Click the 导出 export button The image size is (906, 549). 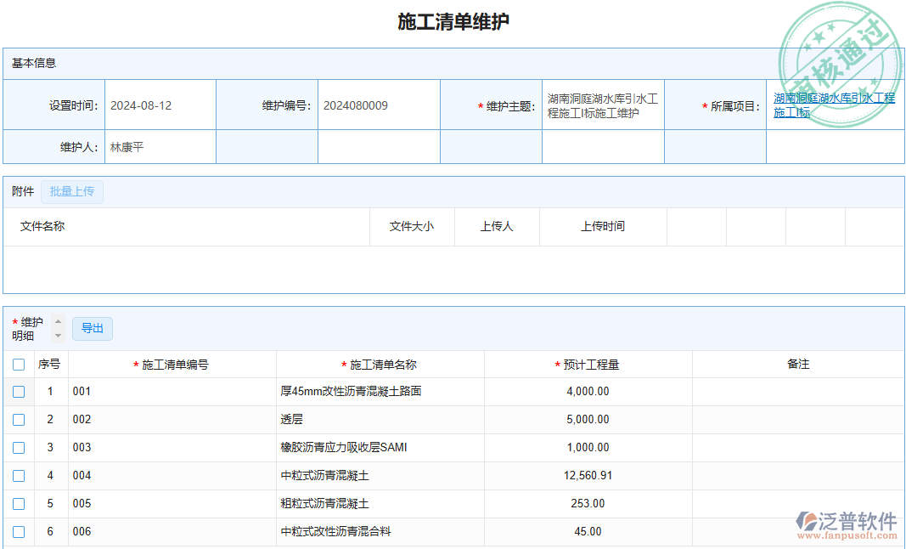coord(92,329)
